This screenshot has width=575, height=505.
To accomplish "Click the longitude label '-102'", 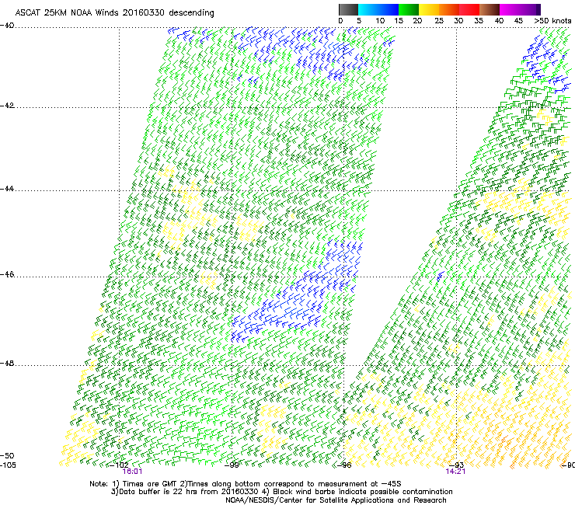I will 120,465.
